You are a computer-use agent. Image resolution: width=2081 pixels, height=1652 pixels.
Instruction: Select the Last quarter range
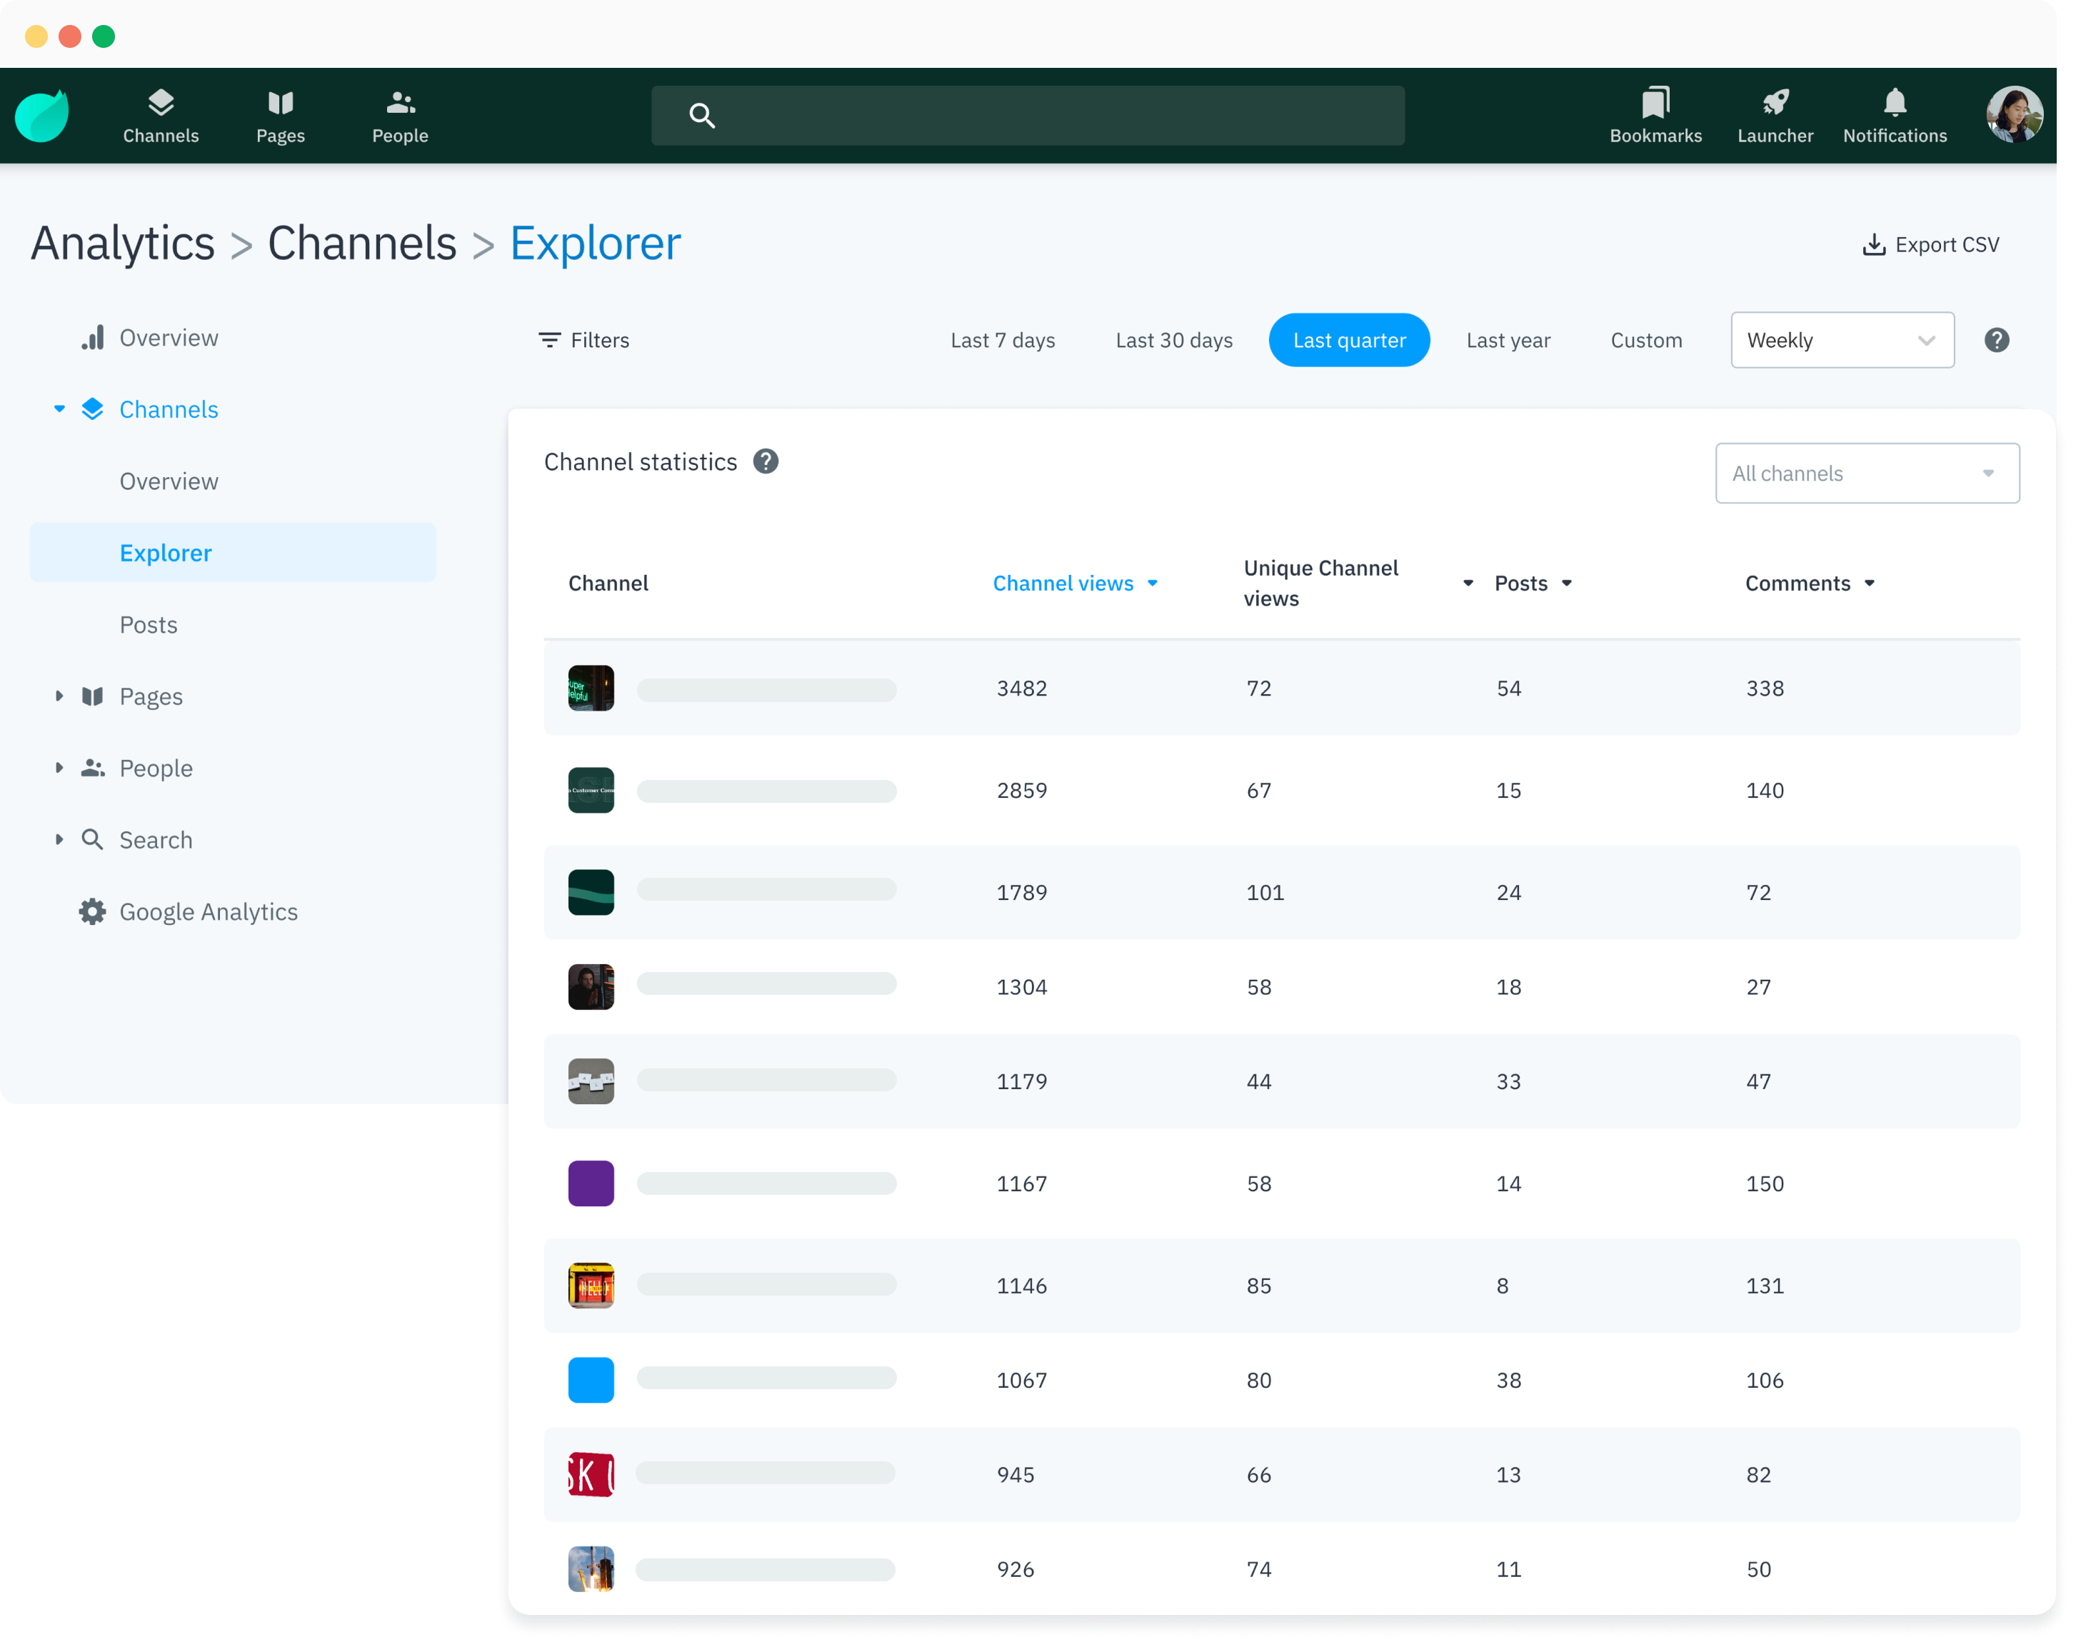tap(1348, 340)
